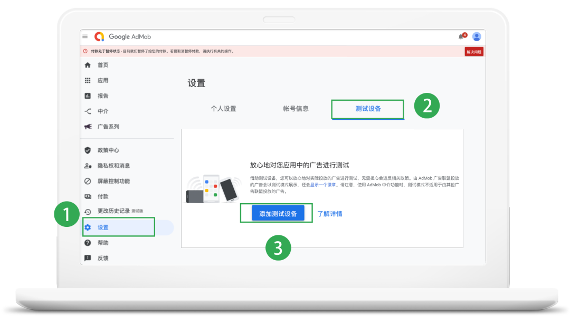Open the navigation hamburger menu
The width and height of the screenshot is (570, 324).
tap(85, 36)
